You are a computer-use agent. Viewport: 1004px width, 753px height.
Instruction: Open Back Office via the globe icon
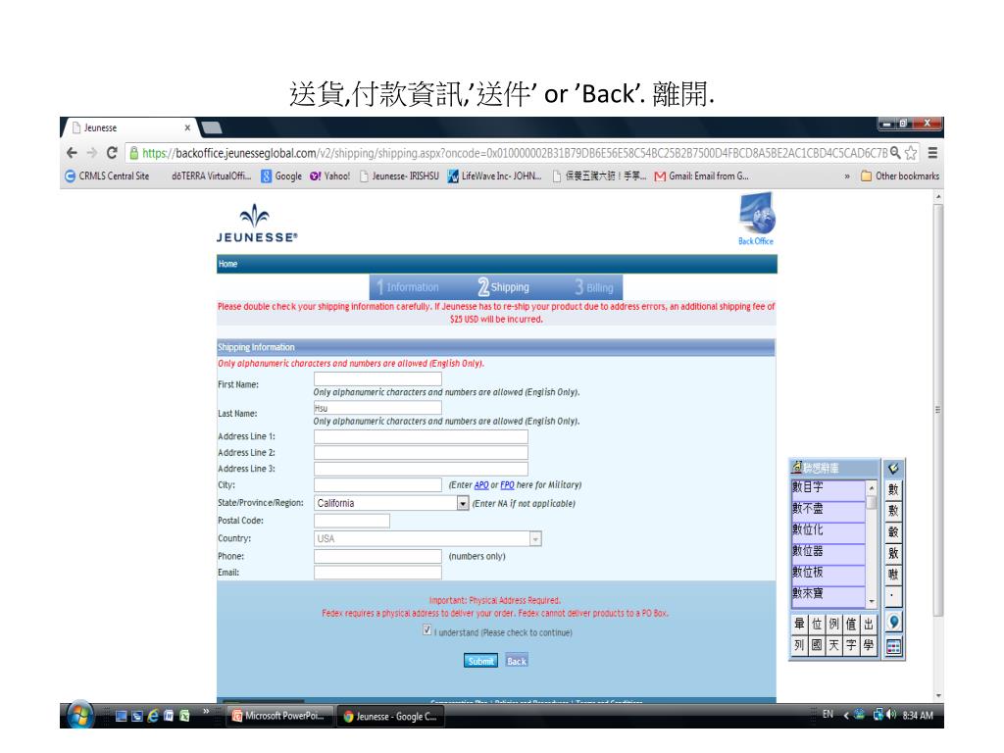756,219
